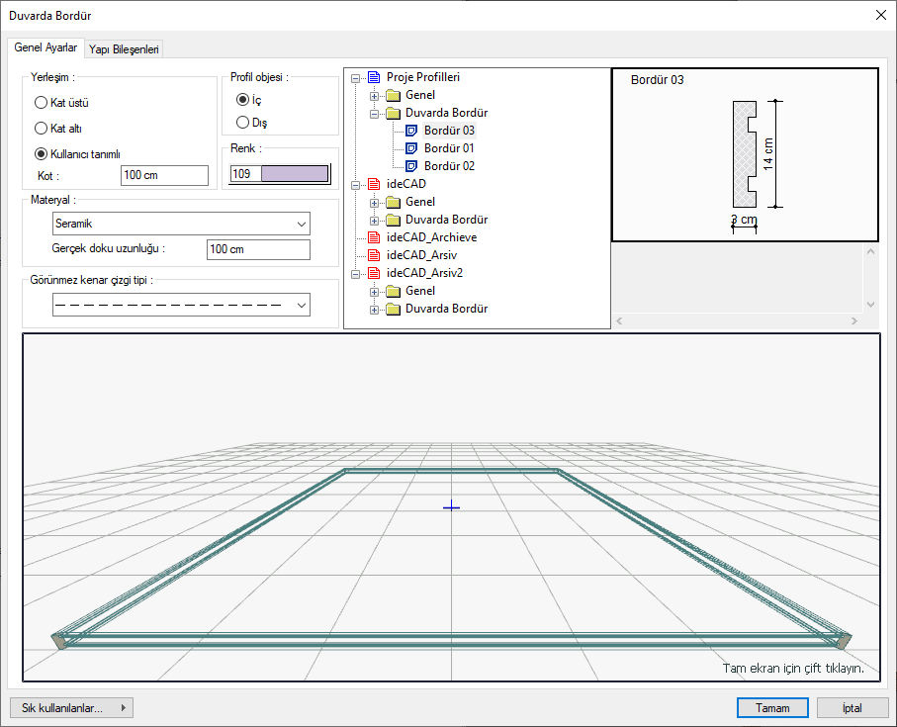Click the ideCAD_Arsiv2 library icon
The image size is (897, 727).
pyautogui.click(x=373, y=273)
